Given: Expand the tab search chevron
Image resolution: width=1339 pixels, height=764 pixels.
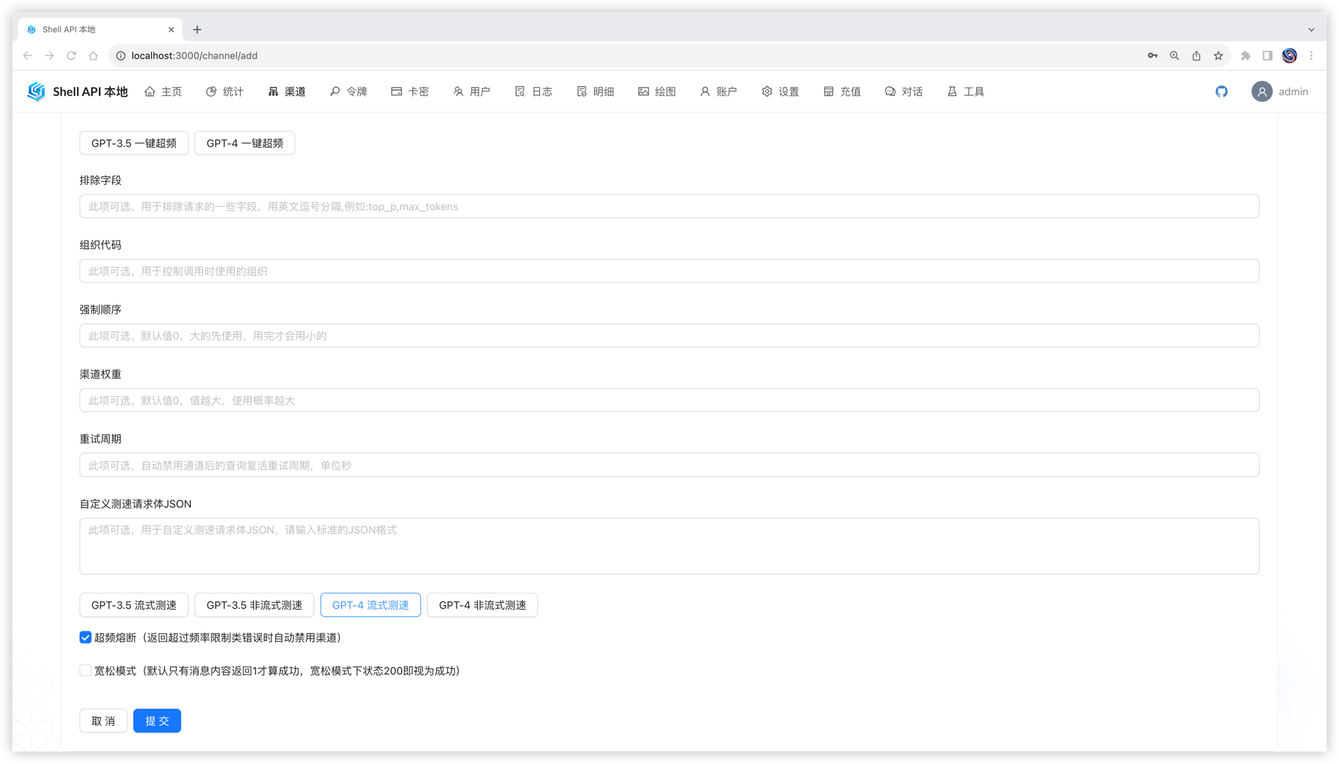Looking at the screenshot, I should pyautogui.click(x=1311, y=29).
